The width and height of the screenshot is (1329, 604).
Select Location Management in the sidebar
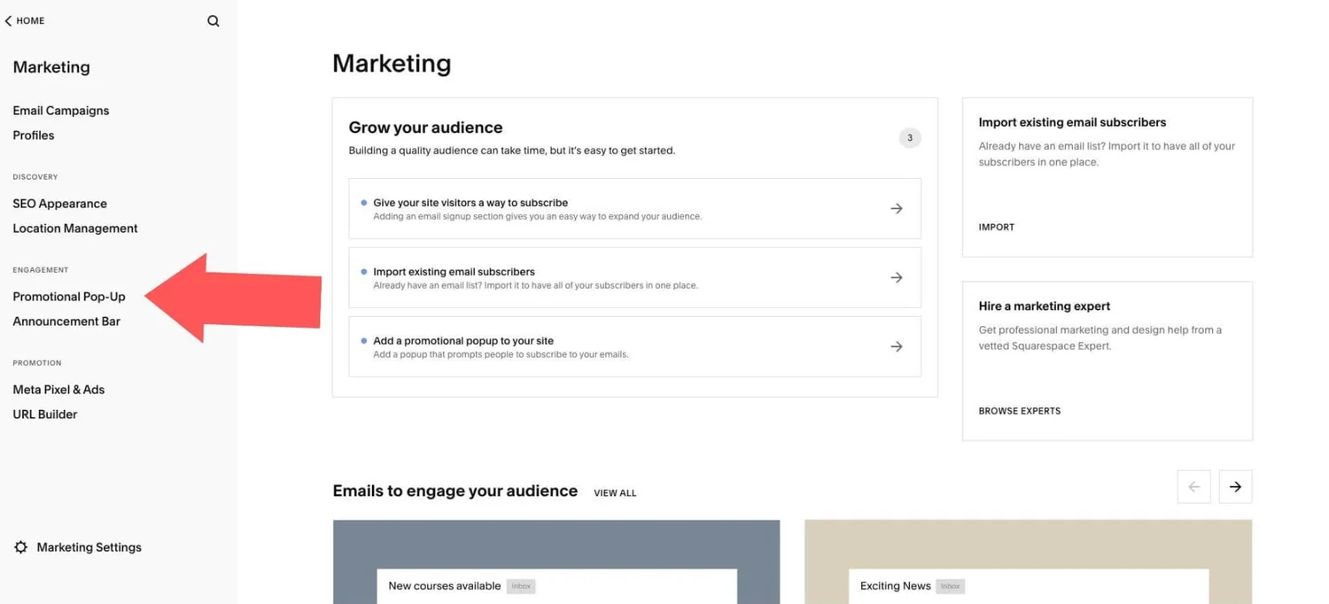tap(74, 228)
